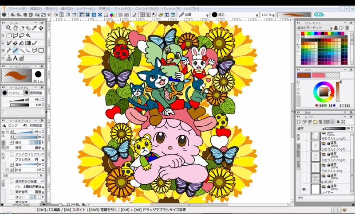Select the Hand pan tool
Viewport: 355px width, 214px height.
[15, 28]
